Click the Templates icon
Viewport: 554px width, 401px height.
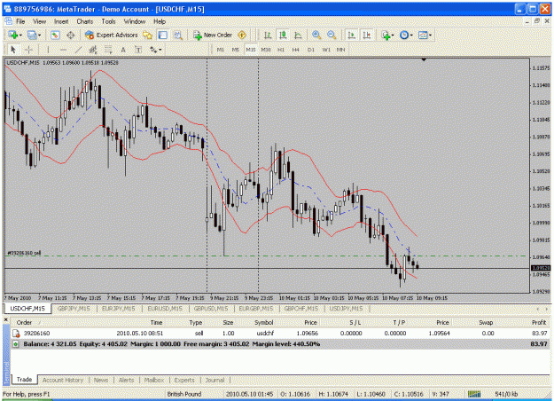[x=423, y=35]
